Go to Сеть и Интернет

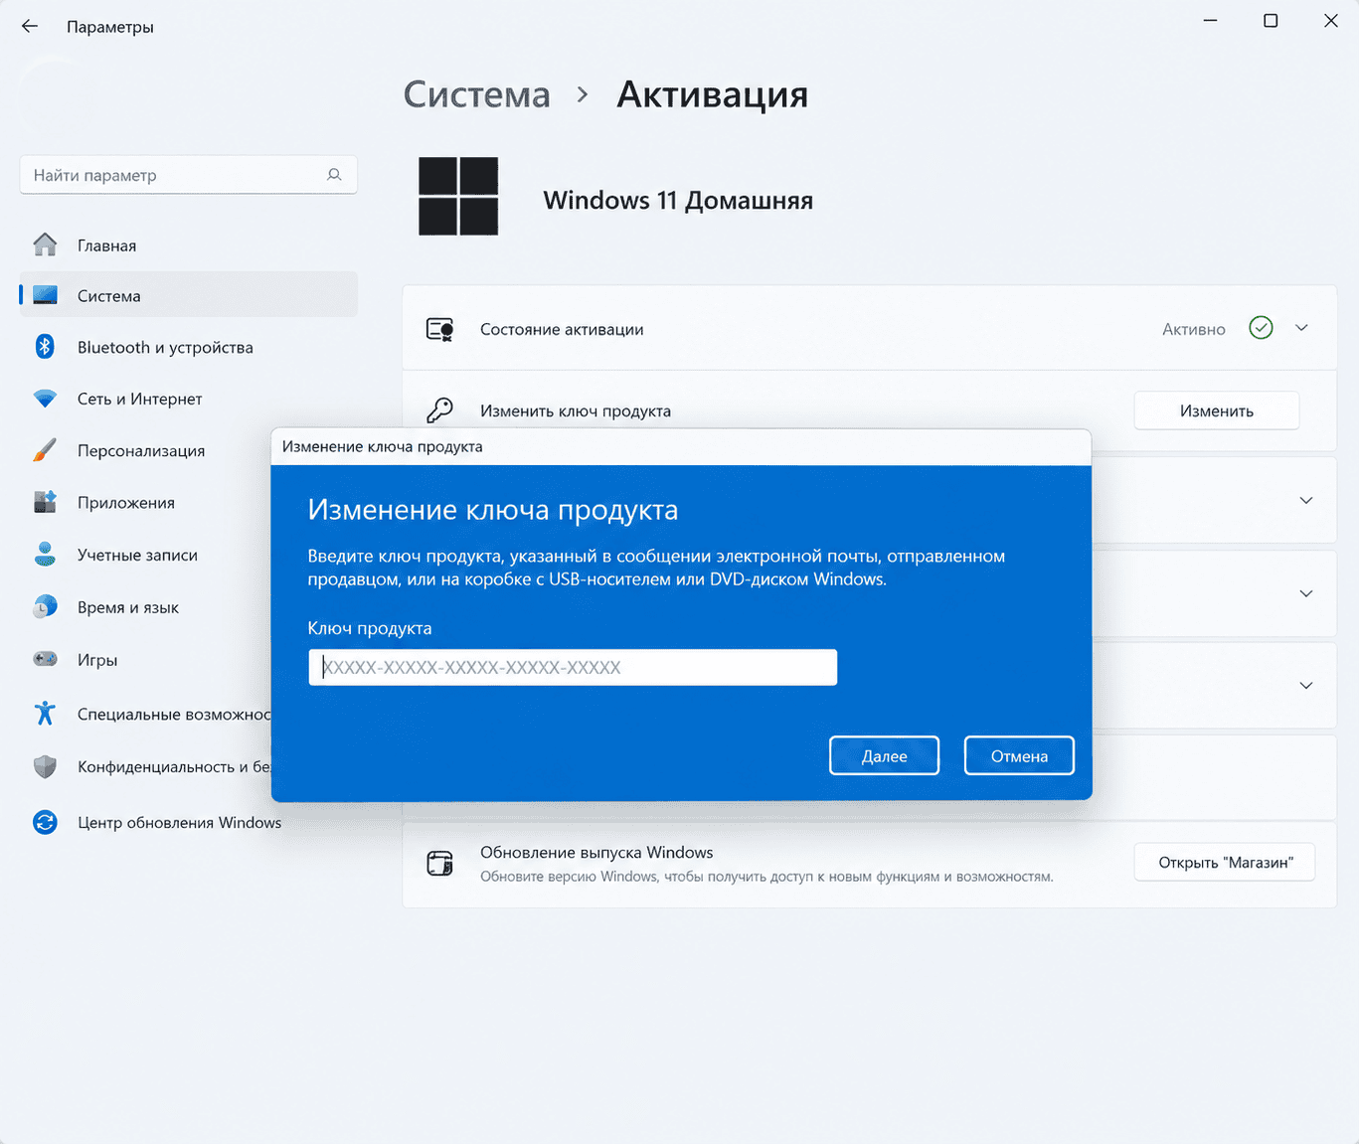click(188, 399)
